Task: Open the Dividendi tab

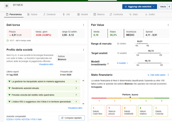Action: coord(49,14)
